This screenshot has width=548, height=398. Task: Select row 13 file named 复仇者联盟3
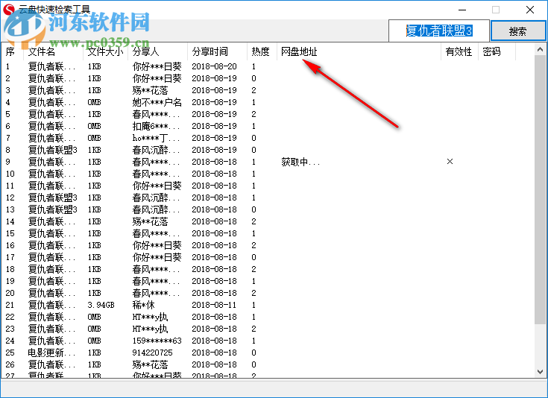point(52,209)
